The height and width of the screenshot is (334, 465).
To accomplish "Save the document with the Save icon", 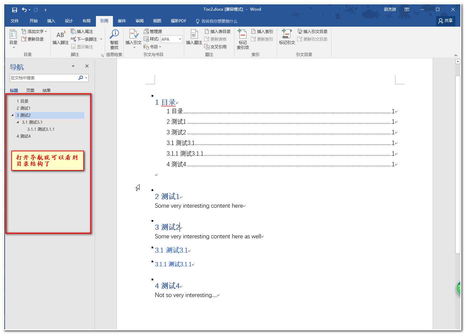I will 15,10.
